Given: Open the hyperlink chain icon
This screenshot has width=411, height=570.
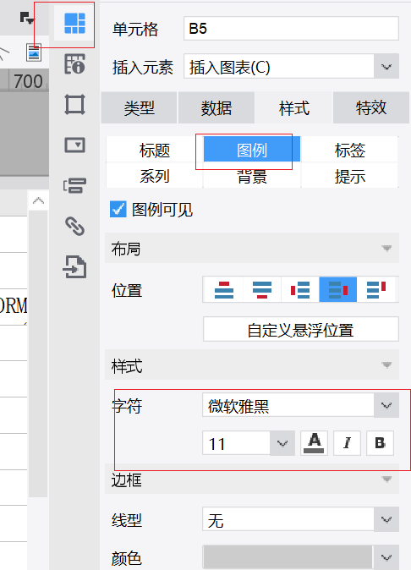Looking at the screenshot, I should point(74,226).
